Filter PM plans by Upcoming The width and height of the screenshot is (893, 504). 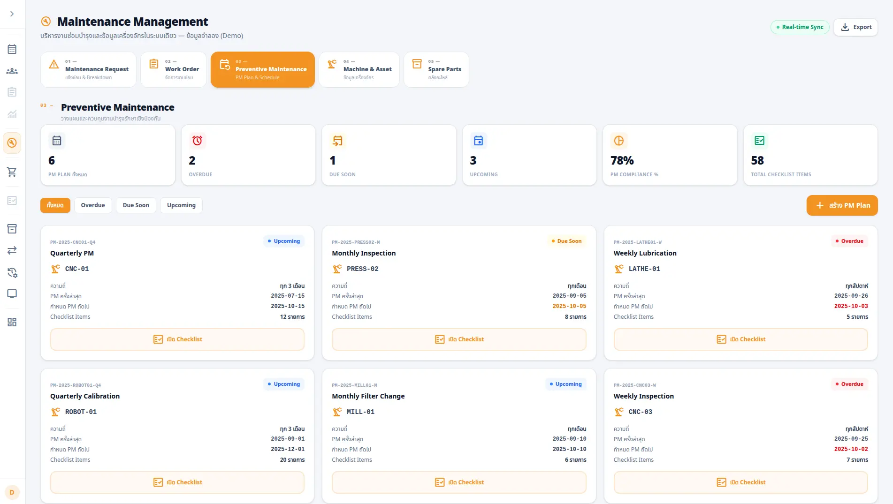coord(181,205)
